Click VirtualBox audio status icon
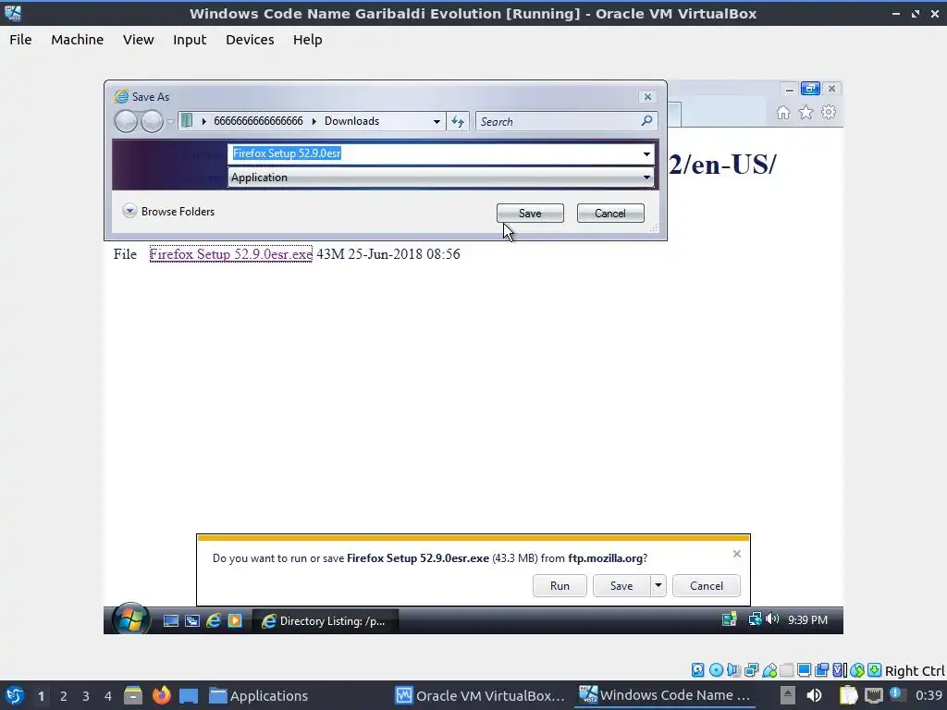This screenshot has height=710, width=947. tap(733, 670)
